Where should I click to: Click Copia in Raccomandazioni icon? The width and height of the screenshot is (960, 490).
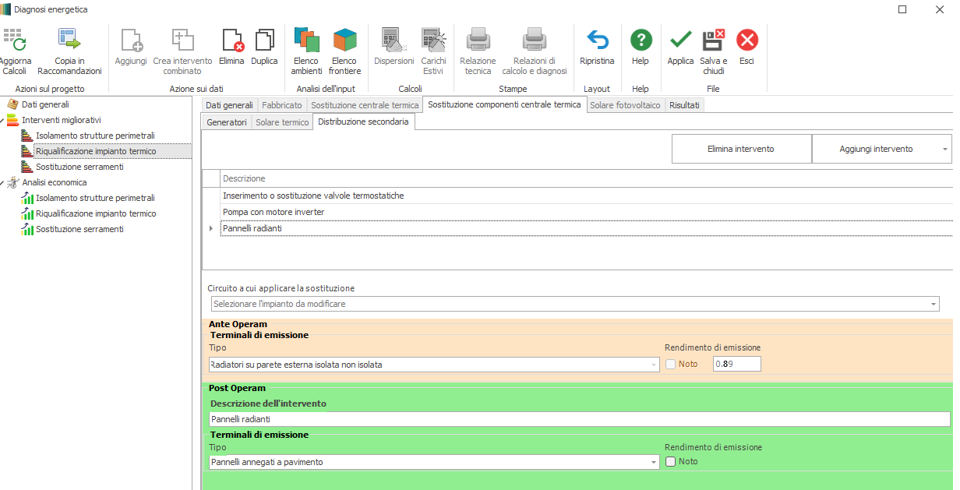click(x=69, y=41)
